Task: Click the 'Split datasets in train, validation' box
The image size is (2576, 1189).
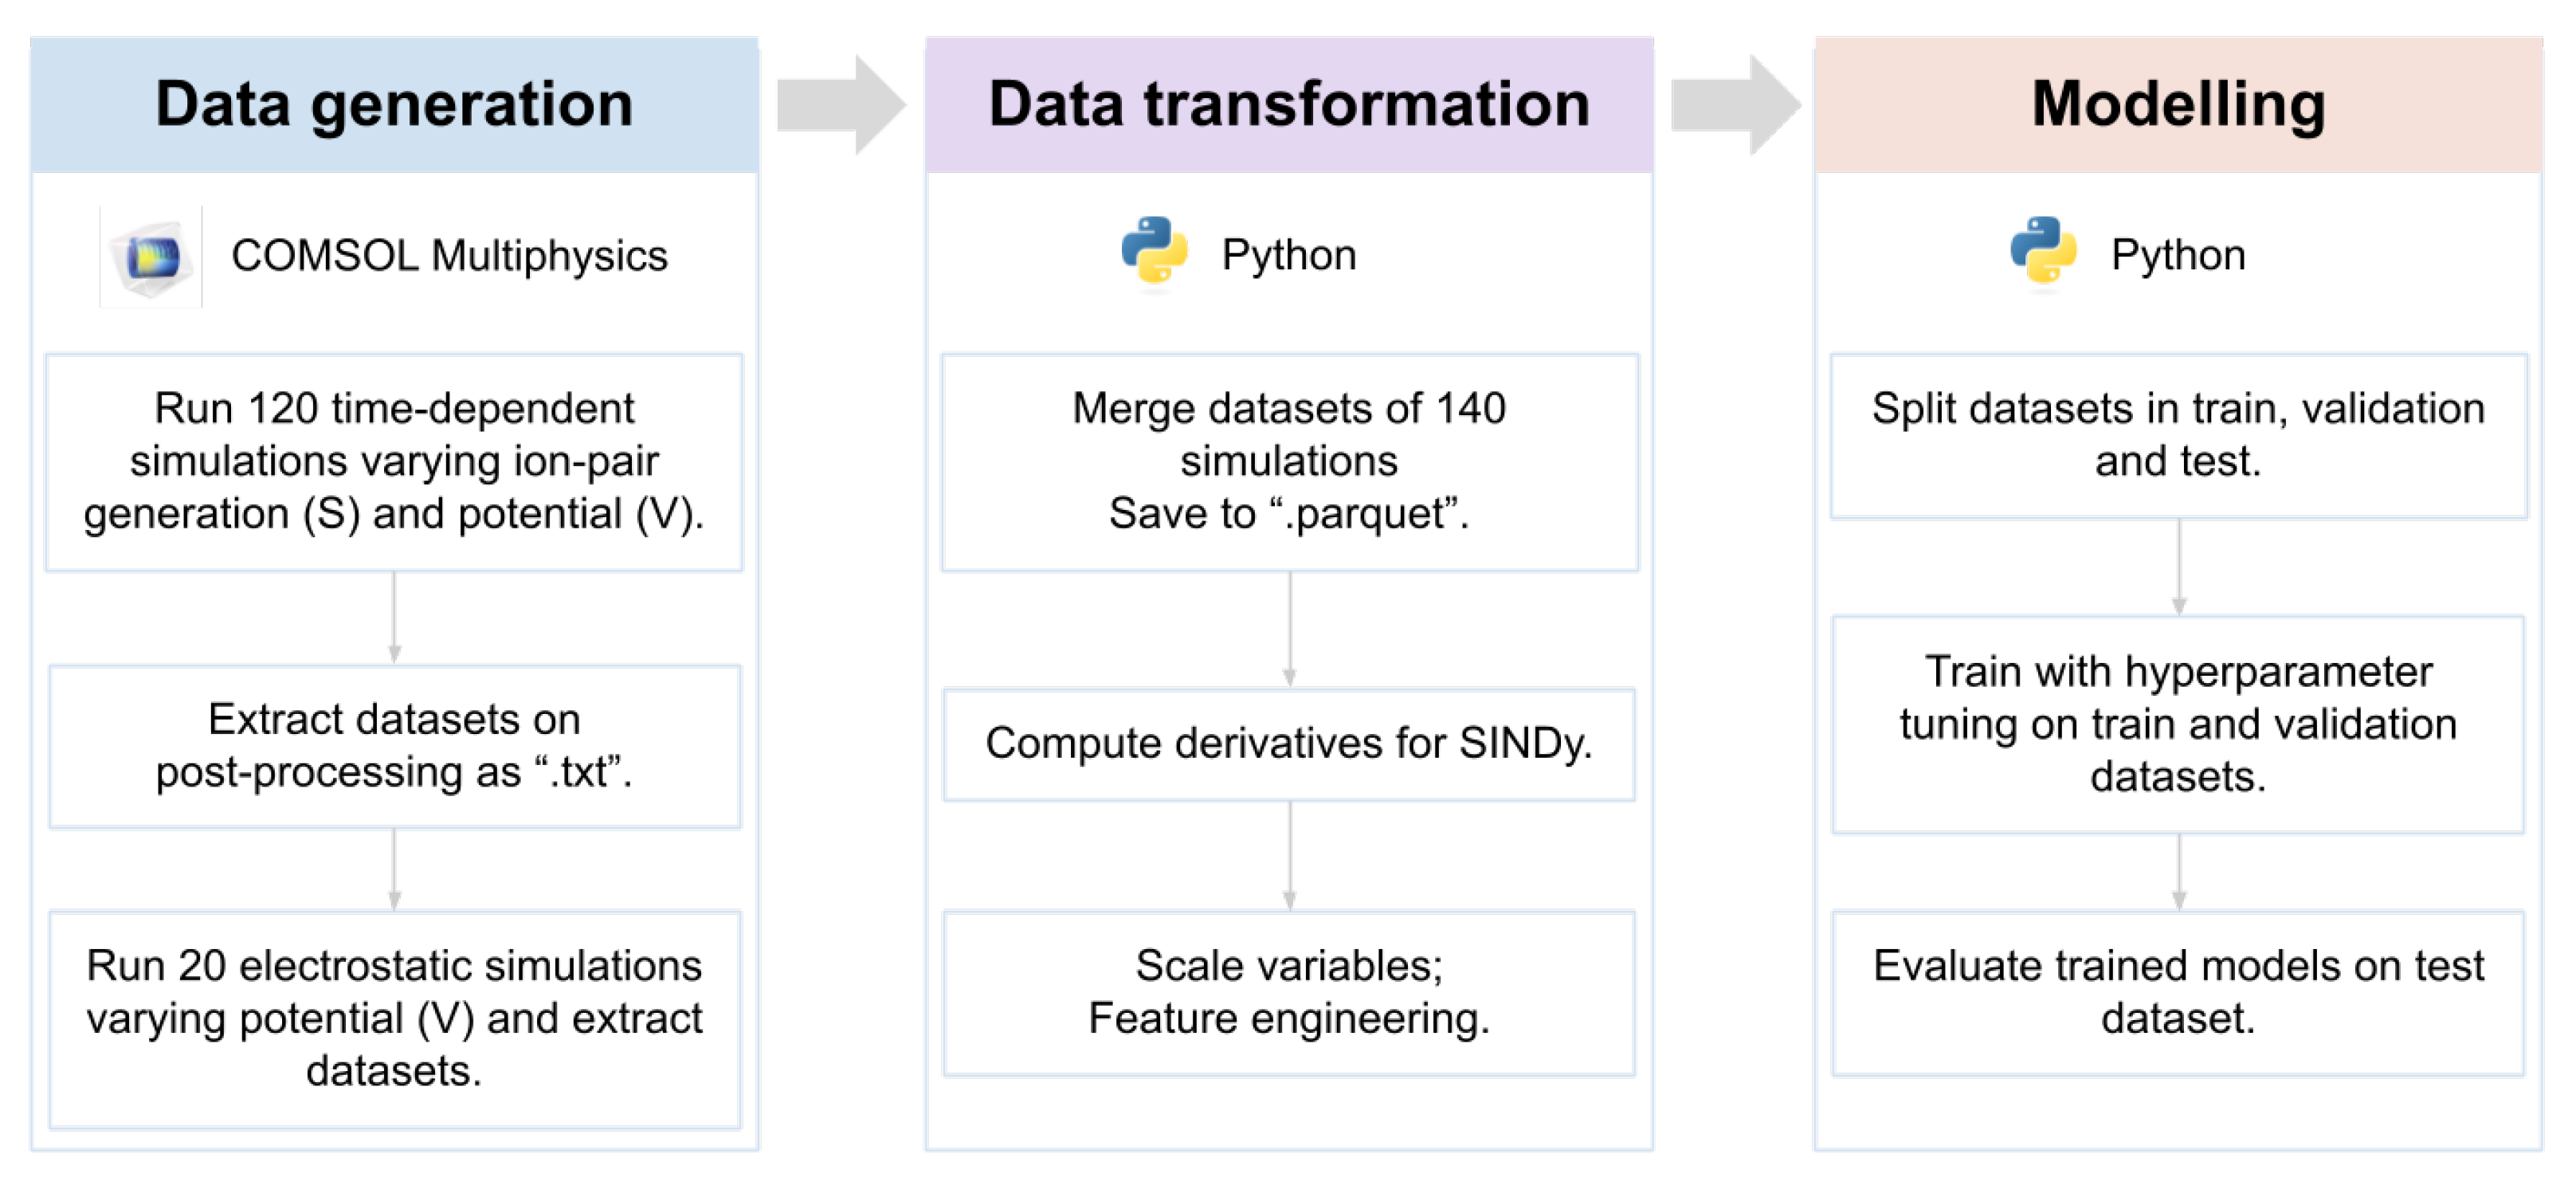Action: 2178,435
